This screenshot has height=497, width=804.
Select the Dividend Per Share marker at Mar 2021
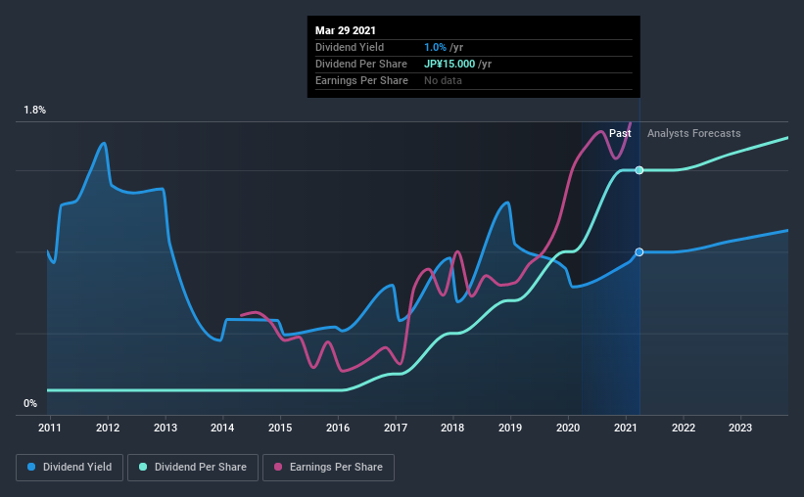(x=639, y=170)
